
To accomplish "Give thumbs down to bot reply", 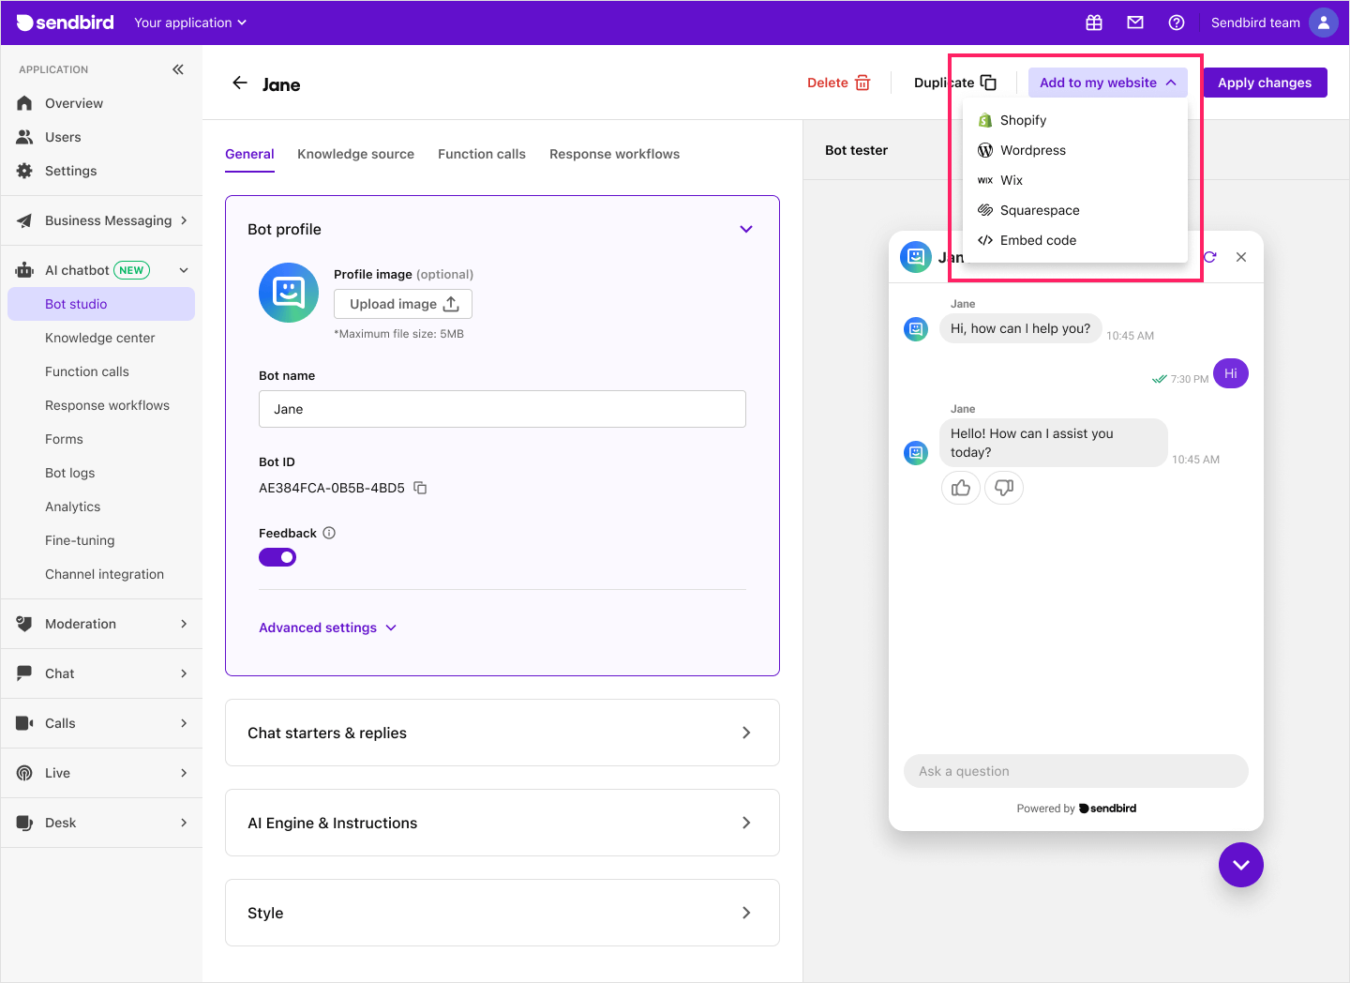I will (1004, 488).
